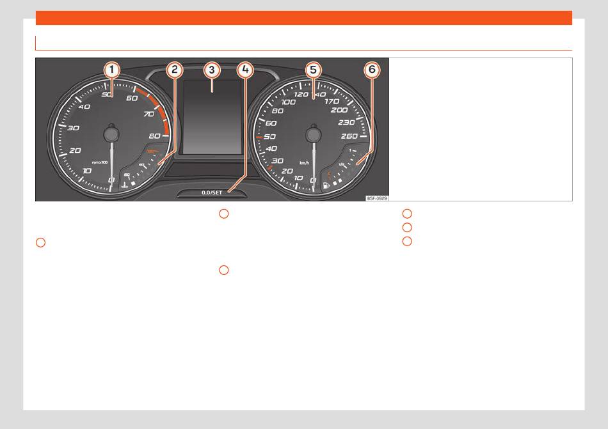Screen dimensions: 608x429
Task: Select the empty orange circle in left text column
Action: click(40, 243)
